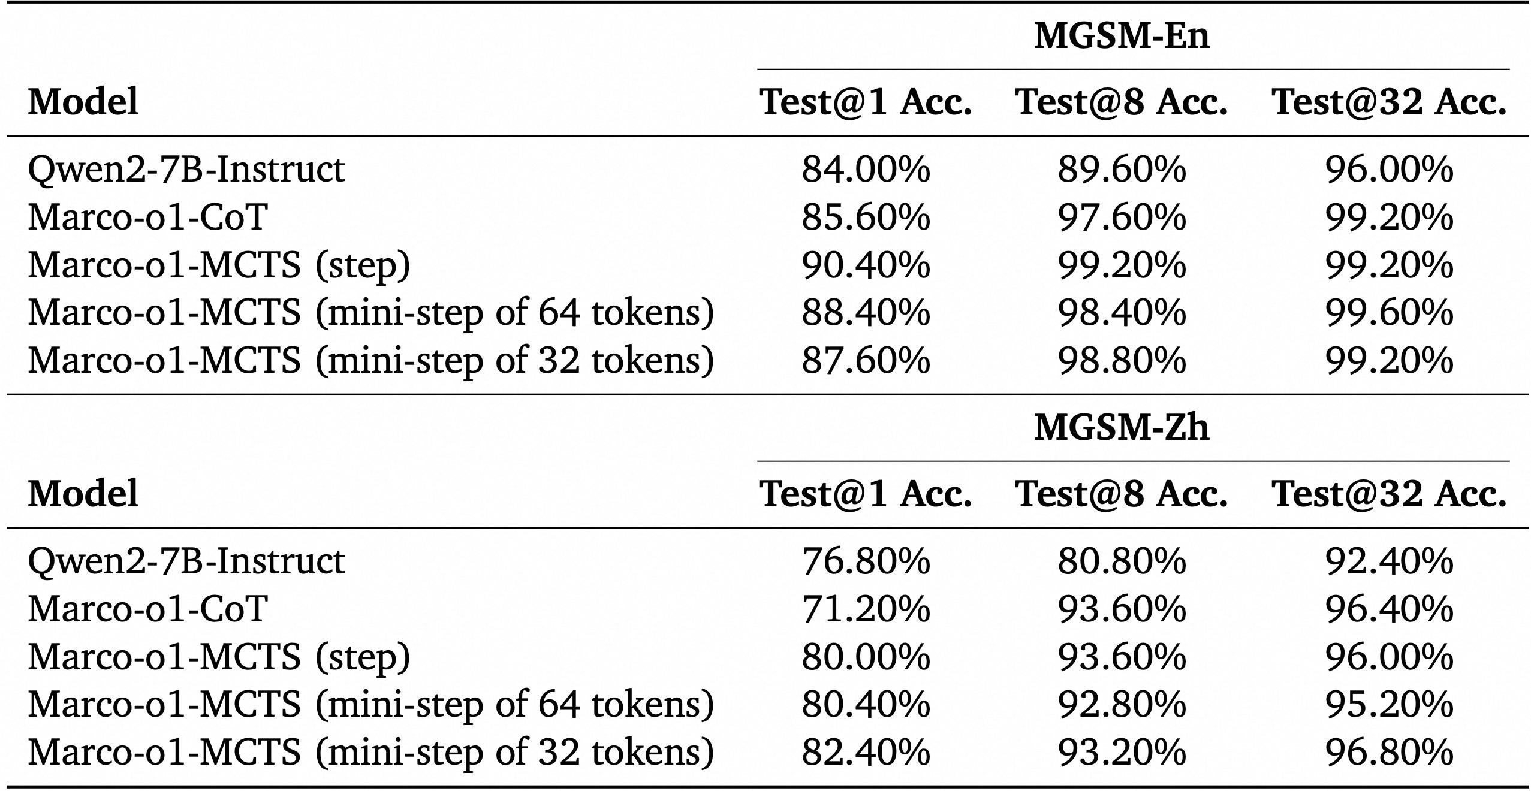1531x791 pixels.
Task: Click Qwen2-7B-Instruct row label in MGSM-En table
Action: point(186,170)
